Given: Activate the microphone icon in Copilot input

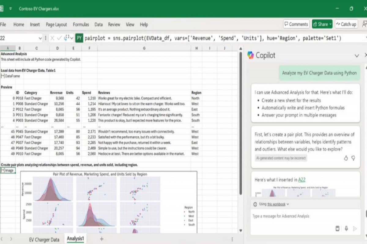Looking at the screenshot, I should tap(346, 228).
